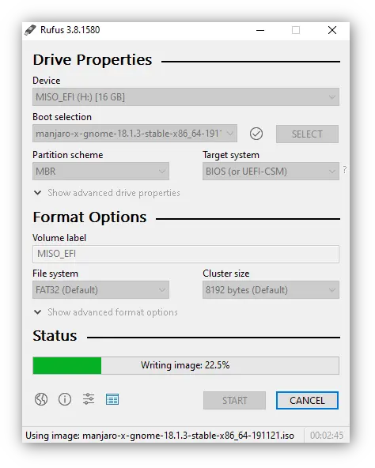Show the About info icon

[x=65, y=399]
